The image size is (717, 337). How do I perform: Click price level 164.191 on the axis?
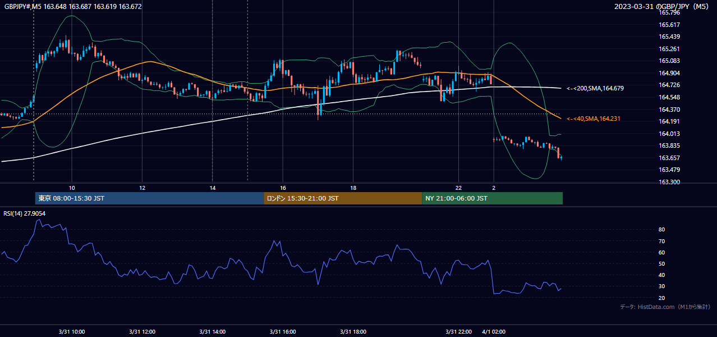[x=669, y=121]
